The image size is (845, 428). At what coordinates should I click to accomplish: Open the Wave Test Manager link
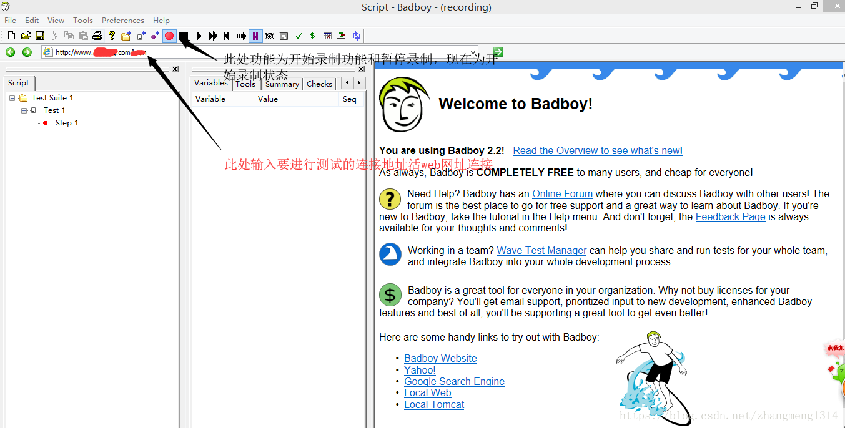click(x=541, y=250)
